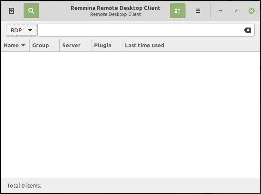Close the Remmina window
The image size is (261, 194).
(252, 11)
